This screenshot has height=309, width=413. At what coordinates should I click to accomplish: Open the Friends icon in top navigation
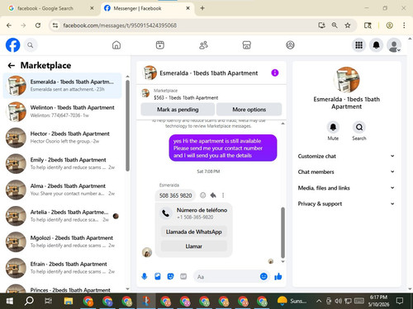coord(203,45)
